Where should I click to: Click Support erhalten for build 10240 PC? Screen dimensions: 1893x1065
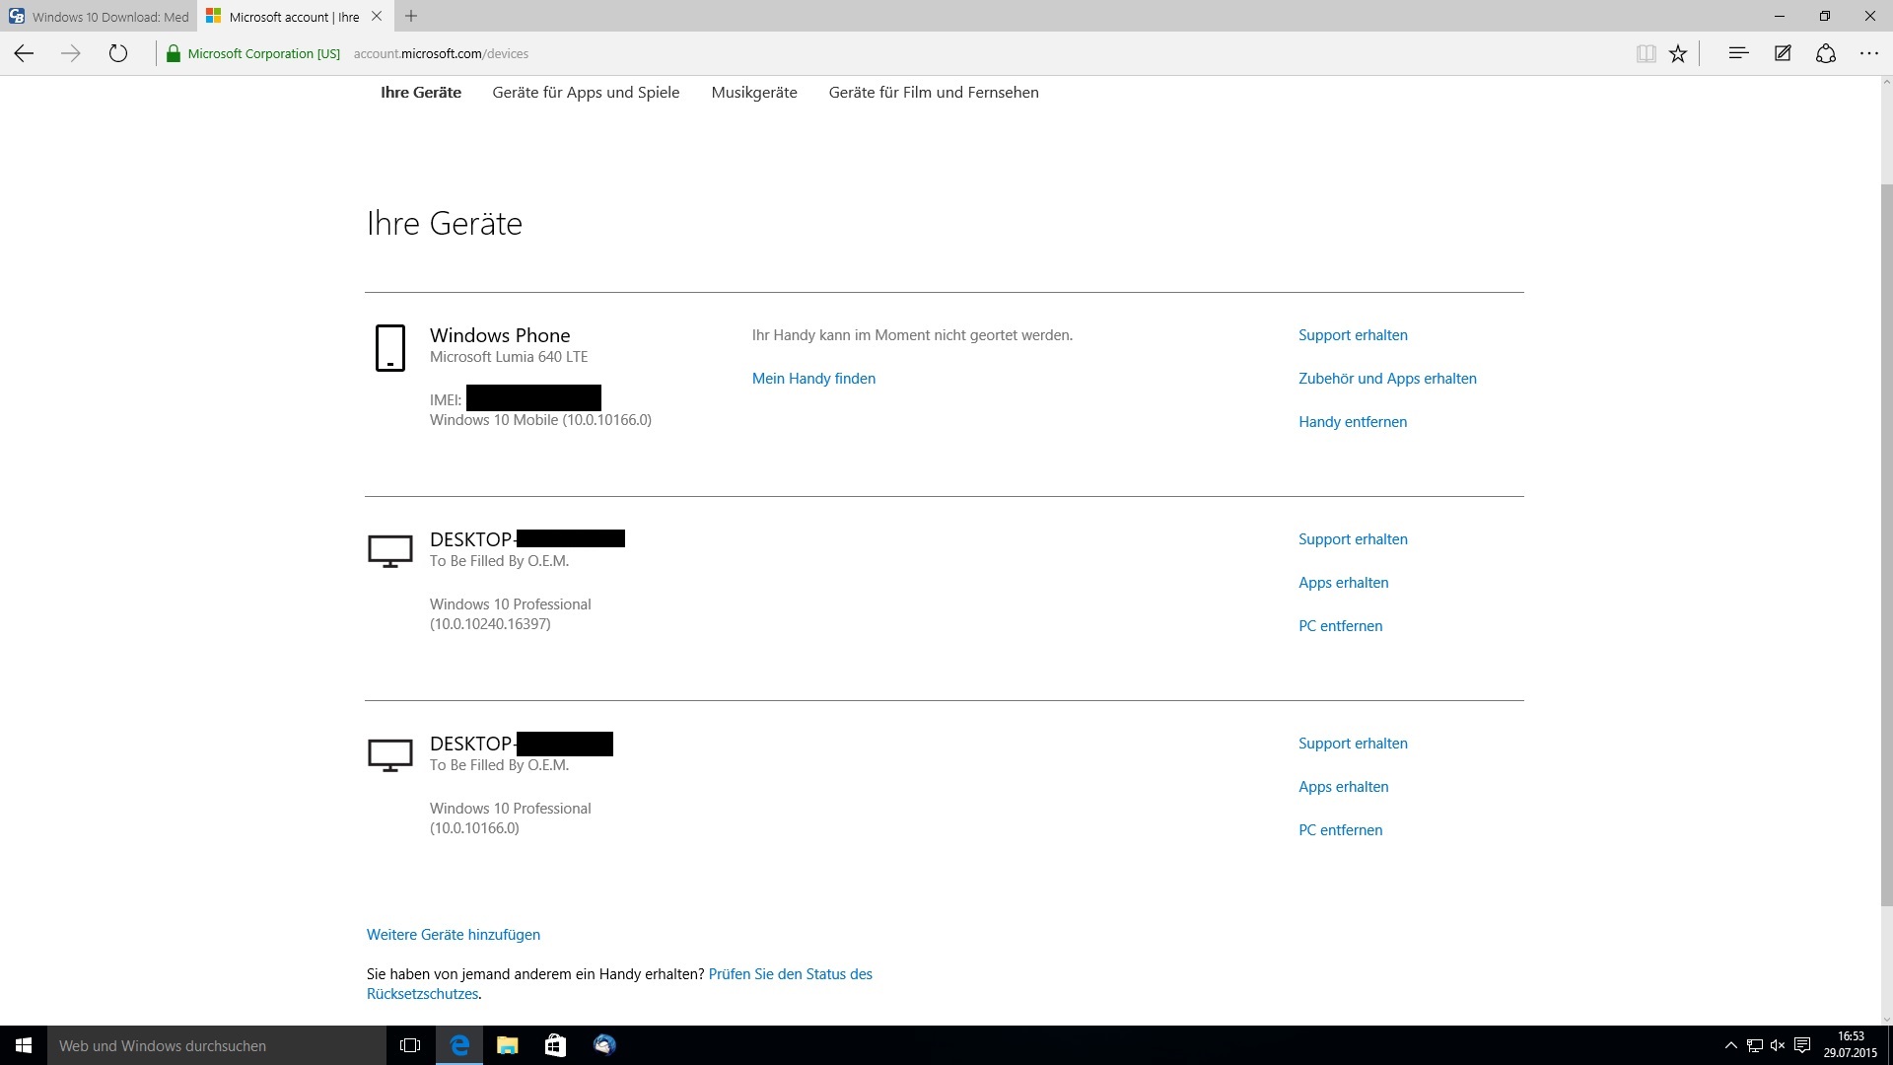tap(1353, 539)
